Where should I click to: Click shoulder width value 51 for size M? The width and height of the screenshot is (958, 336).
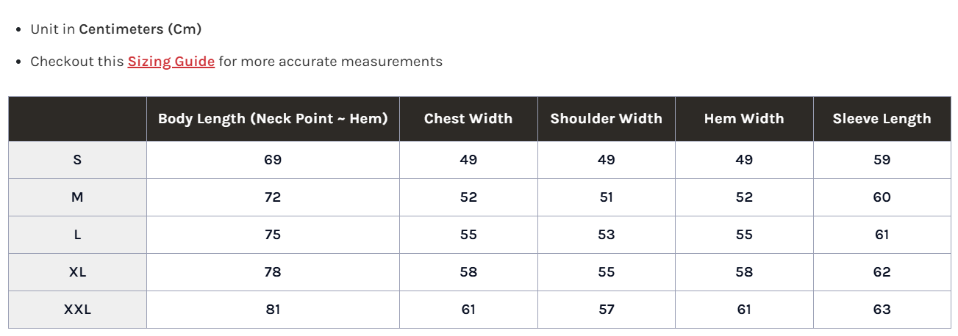click(x=606, y=197)
